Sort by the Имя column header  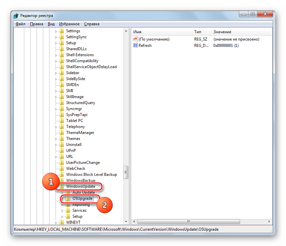(x=161, y=32)
